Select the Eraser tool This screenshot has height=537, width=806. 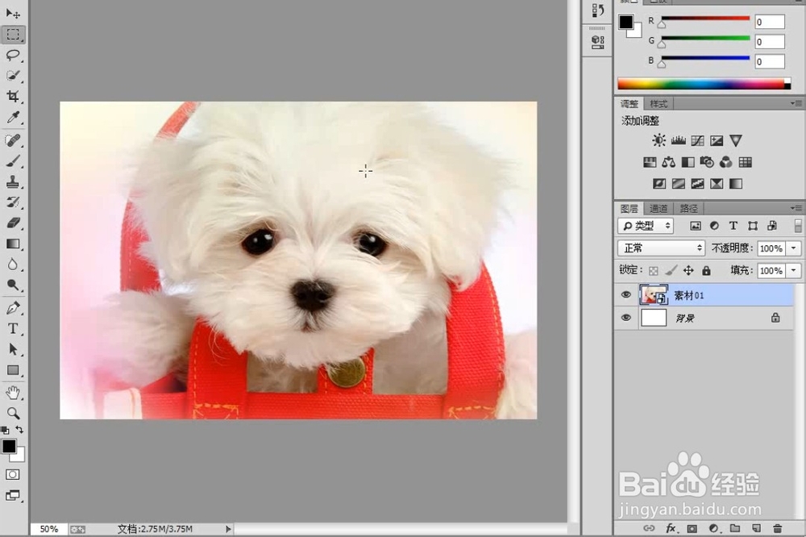pyautogui.click(x=13, y=223)
